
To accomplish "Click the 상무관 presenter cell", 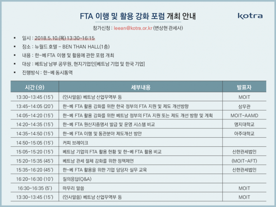I will coord(244,106).
